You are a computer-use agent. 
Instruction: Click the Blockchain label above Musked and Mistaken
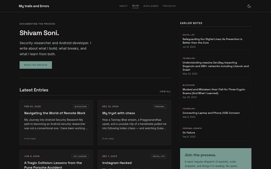pos(189,85)
